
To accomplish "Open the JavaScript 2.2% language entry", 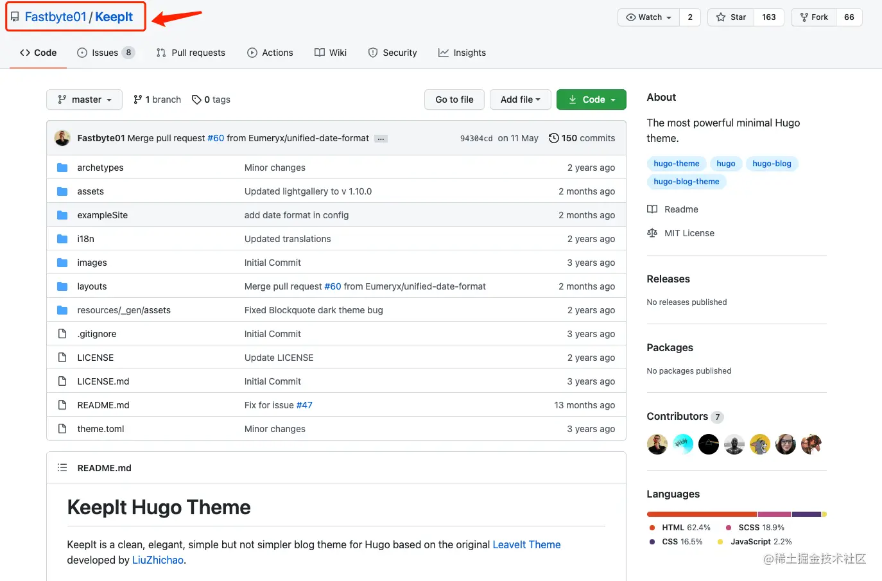I will [x=755, y=542].
